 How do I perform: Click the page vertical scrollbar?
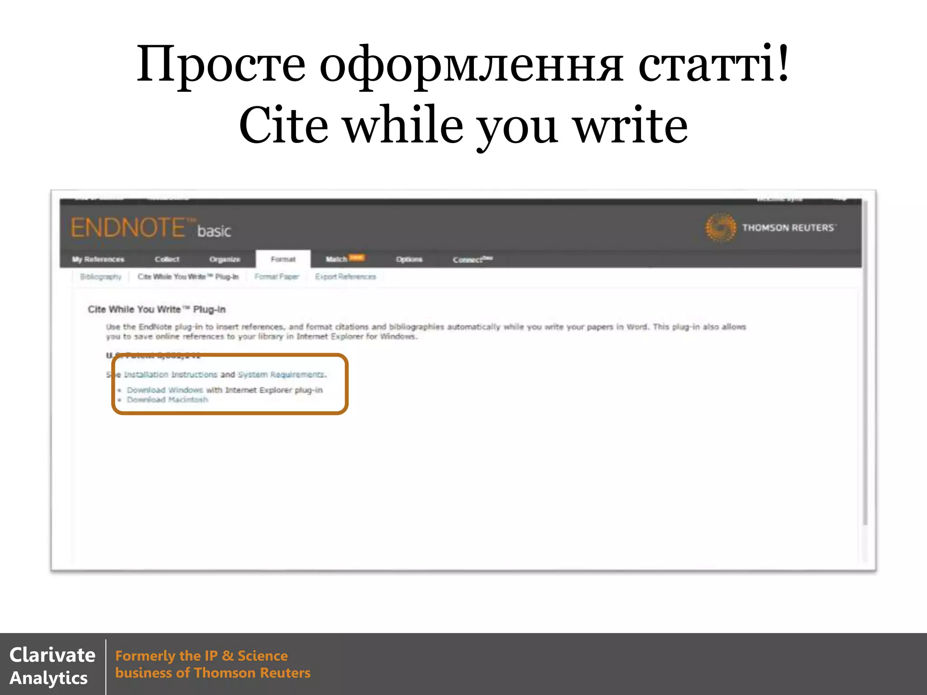(x=865, y=362)
